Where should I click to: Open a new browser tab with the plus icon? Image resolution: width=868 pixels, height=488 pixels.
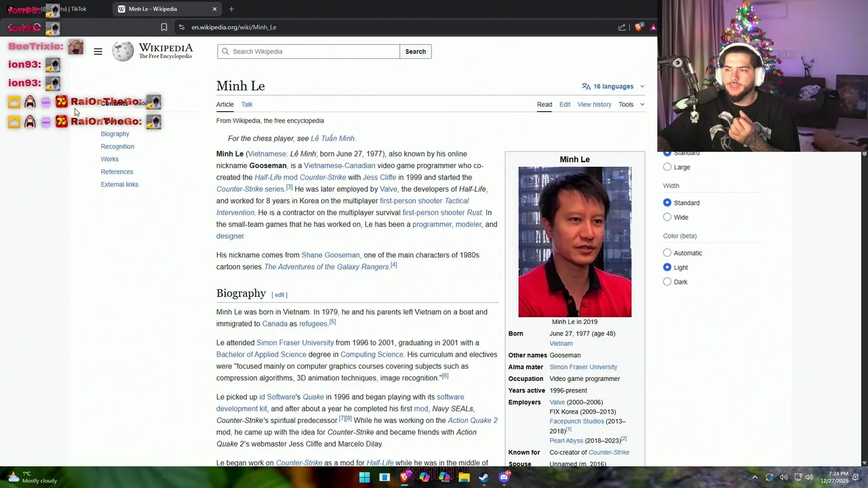pyautogui.click(x=231, y=9)
